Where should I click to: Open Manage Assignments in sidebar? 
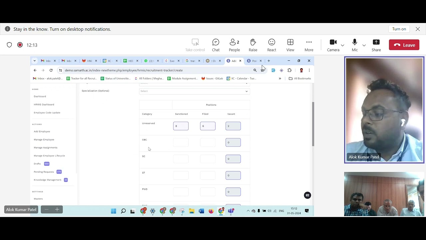tap(46, 147)
